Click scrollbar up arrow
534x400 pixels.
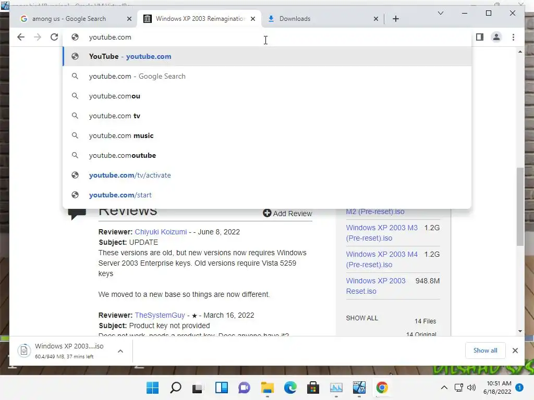point(520,52)
